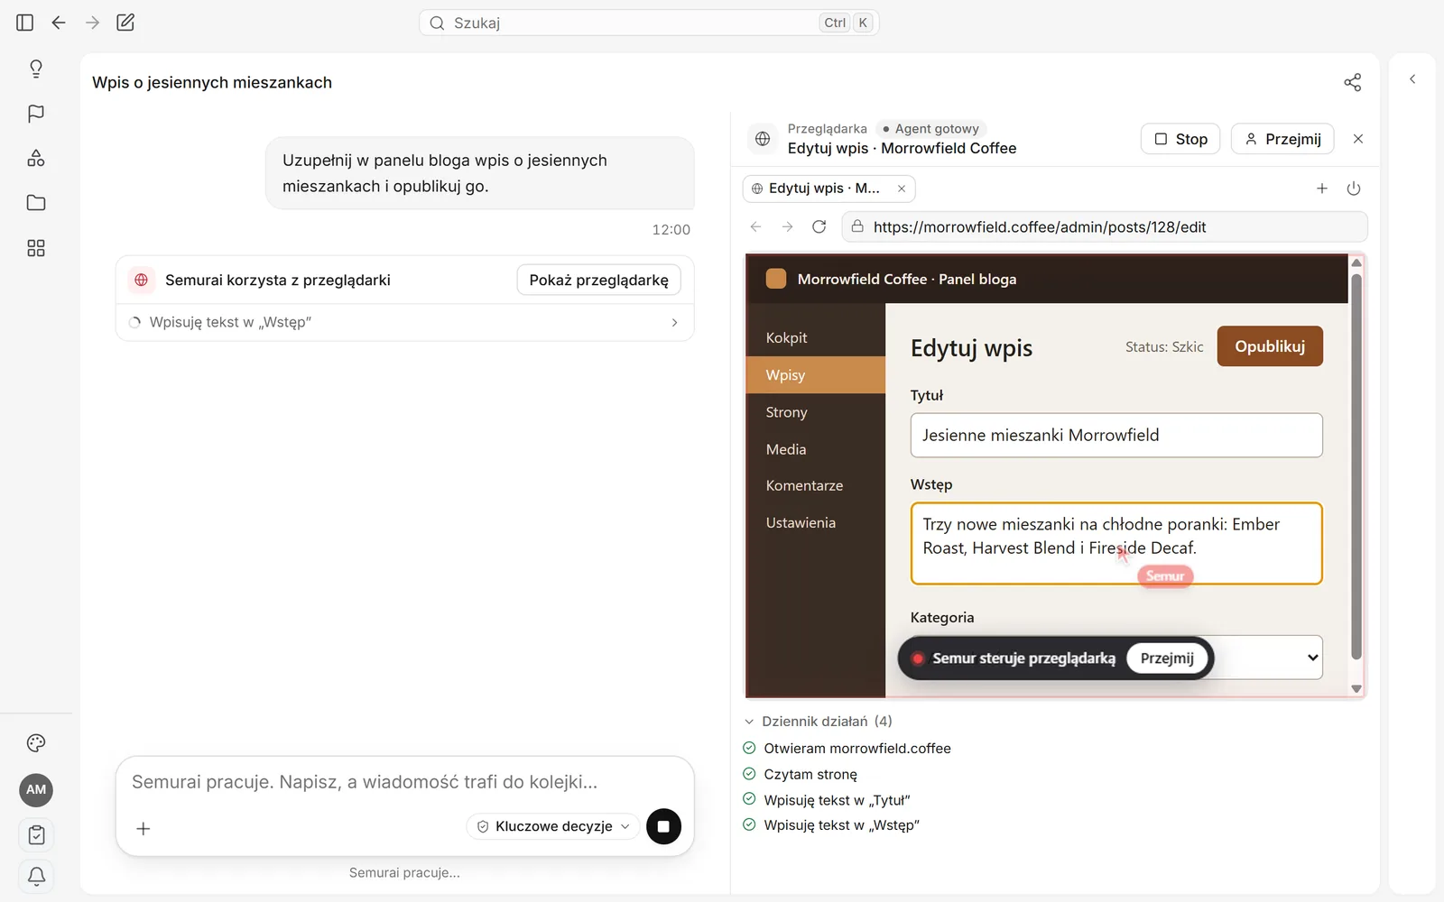Collapse the right panel with chevron
This screenshot has height=902, width=1444.
pyautogui.click(x=1412, y=79)
